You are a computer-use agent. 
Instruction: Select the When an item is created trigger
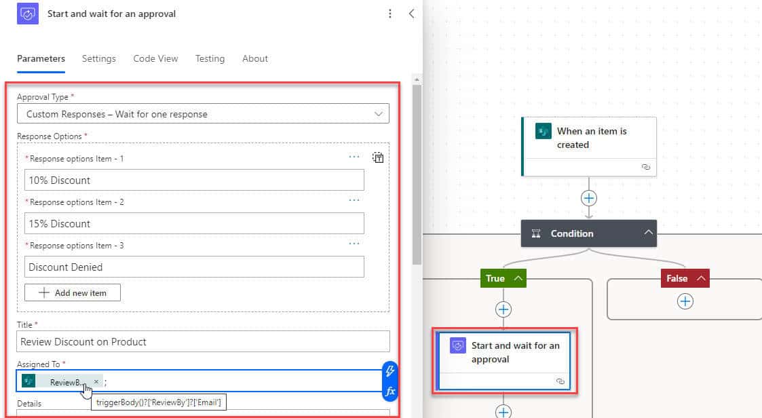(589, 147)
